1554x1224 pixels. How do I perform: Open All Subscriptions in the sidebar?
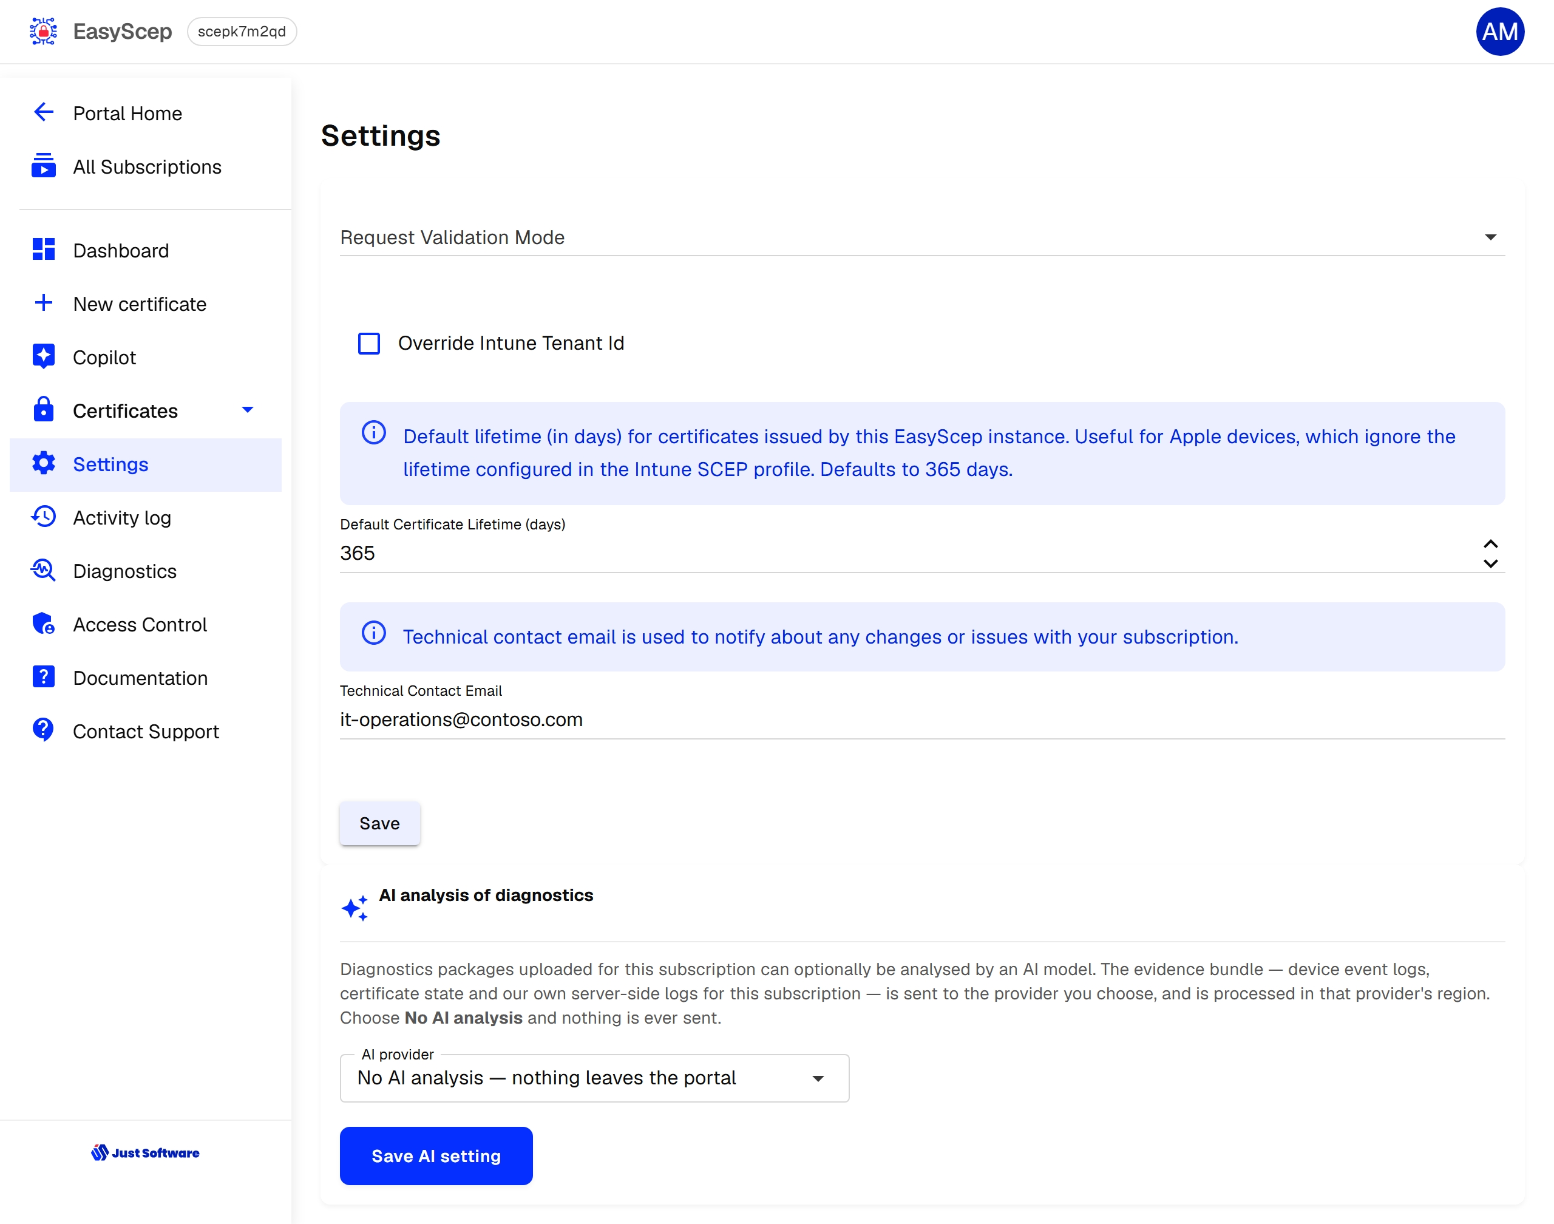pyautogui.click(x=146, y=167)
